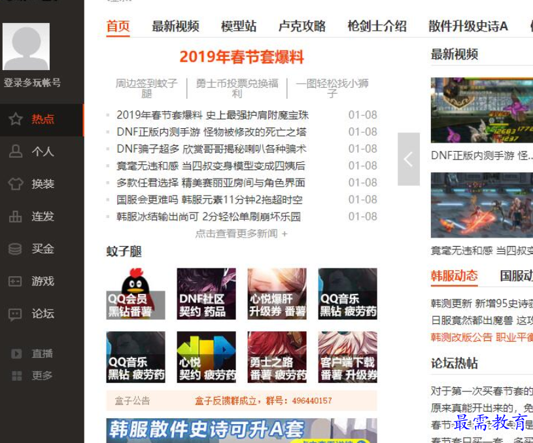Open the first-row QQ音乐 黑钻 疲劳药 thumbnail

pyautogui.click(x=348, y=294)
